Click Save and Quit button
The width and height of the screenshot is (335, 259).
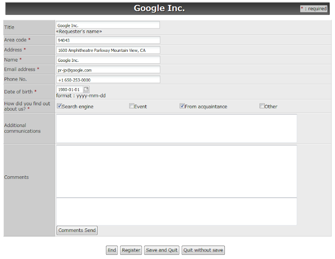tap(162, 250)
